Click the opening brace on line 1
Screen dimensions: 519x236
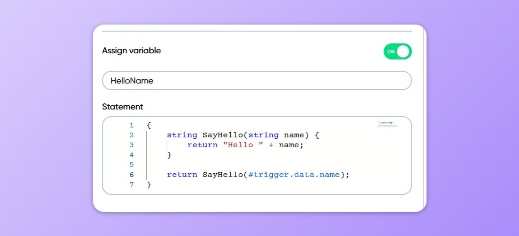[149, 126]
